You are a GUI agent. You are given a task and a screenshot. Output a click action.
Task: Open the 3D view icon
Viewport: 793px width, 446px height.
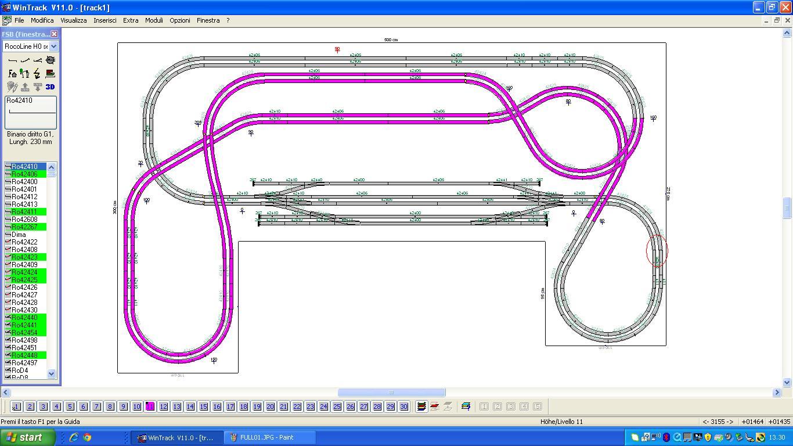coord(51,87)
